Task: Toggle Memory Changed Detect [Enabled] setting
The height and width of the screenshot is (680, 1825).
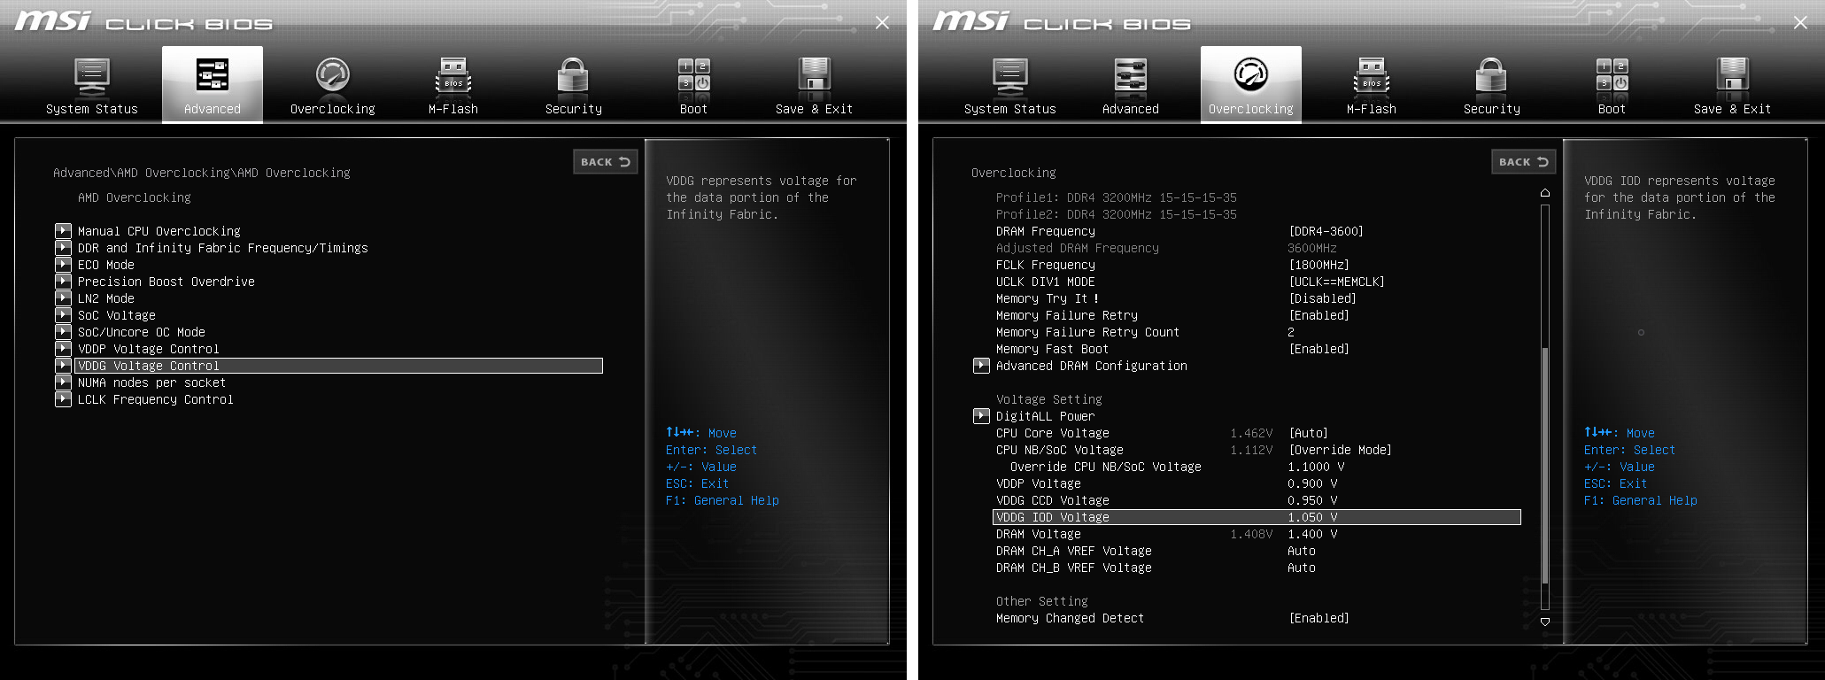Action: [1318, 618]
